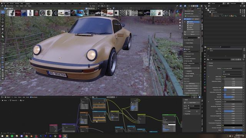
Task: Switch to solid viewport shading mode
Action: point(194,6)
